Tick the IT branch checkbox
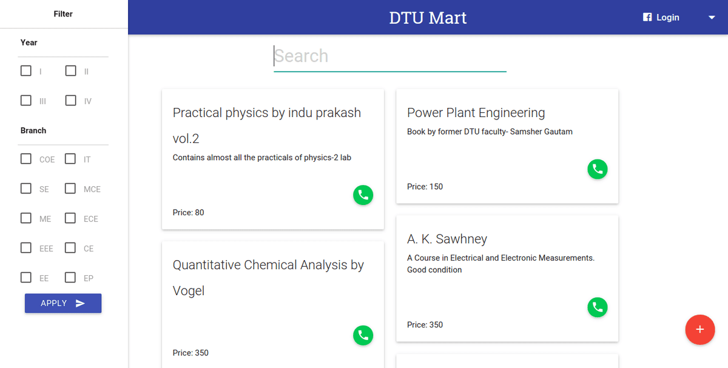 click(x=71, y=159)
